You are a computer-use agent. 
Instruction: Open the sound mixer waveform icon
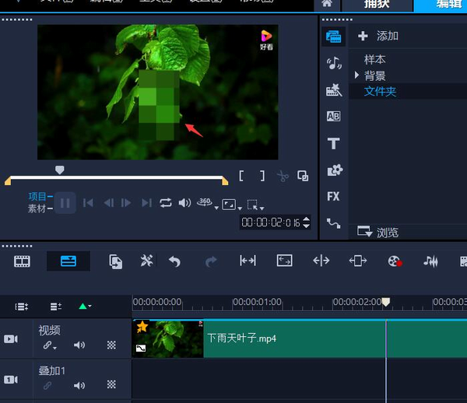[x=430, y=261]
